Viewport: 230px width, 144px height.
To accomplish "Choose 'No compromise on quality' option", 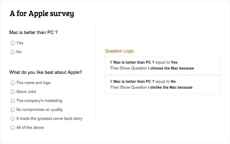I will [x=13, y=110].
